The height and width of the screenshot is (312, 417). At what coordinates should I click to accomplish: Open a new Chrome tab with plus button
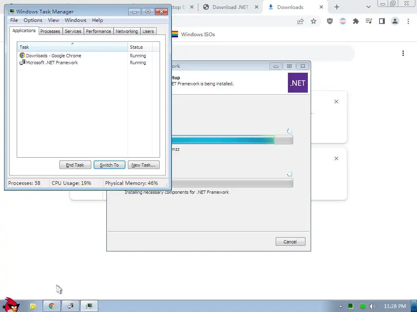point(337,7)
